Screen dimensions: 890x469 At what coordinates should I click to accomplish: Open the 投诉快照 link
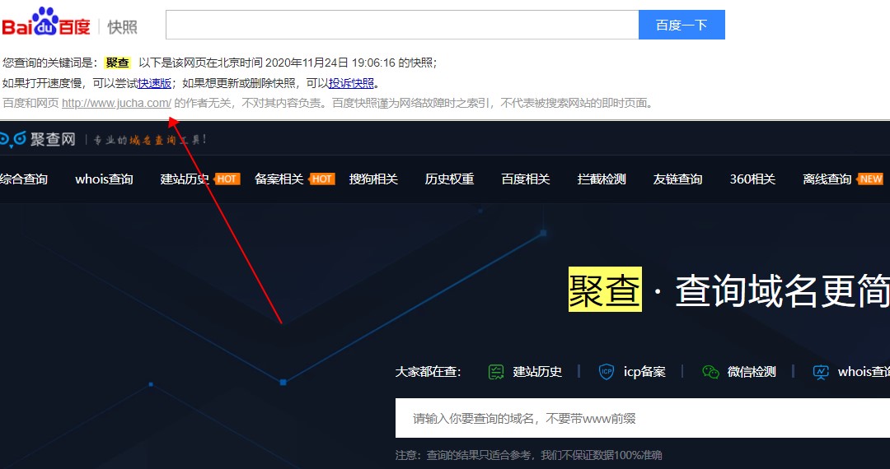(x=351, y=84)
